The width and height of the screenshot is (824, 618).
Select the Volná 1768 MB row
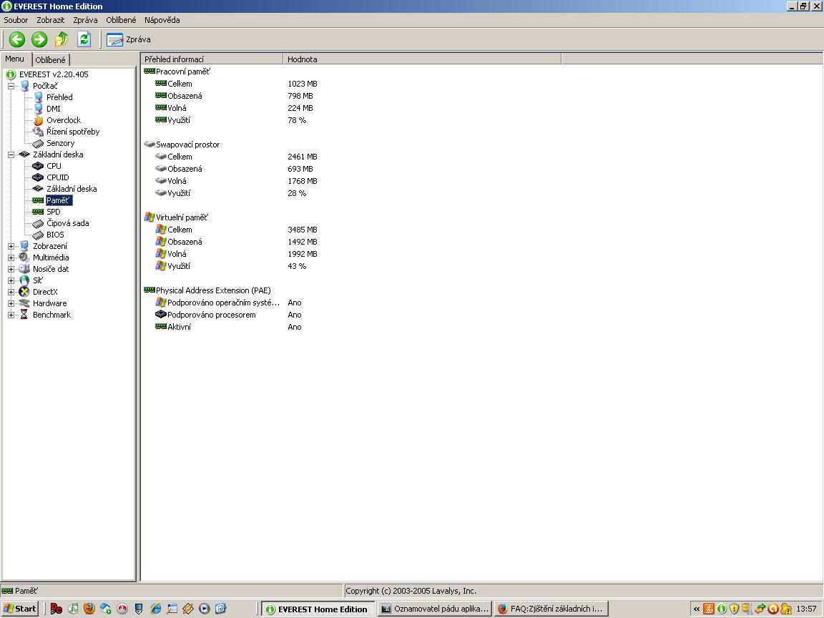click(x=237, y=181)
